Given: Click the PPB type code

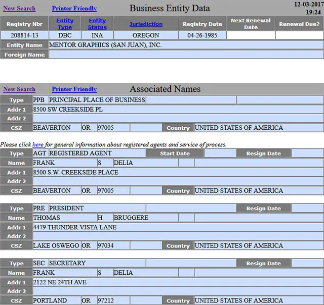Looking at the screenshot, I should (38, 100).
